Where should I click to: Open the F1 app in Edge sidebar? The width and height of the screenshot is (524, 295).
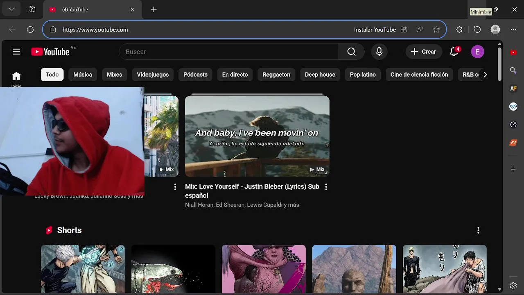[513, 143]
